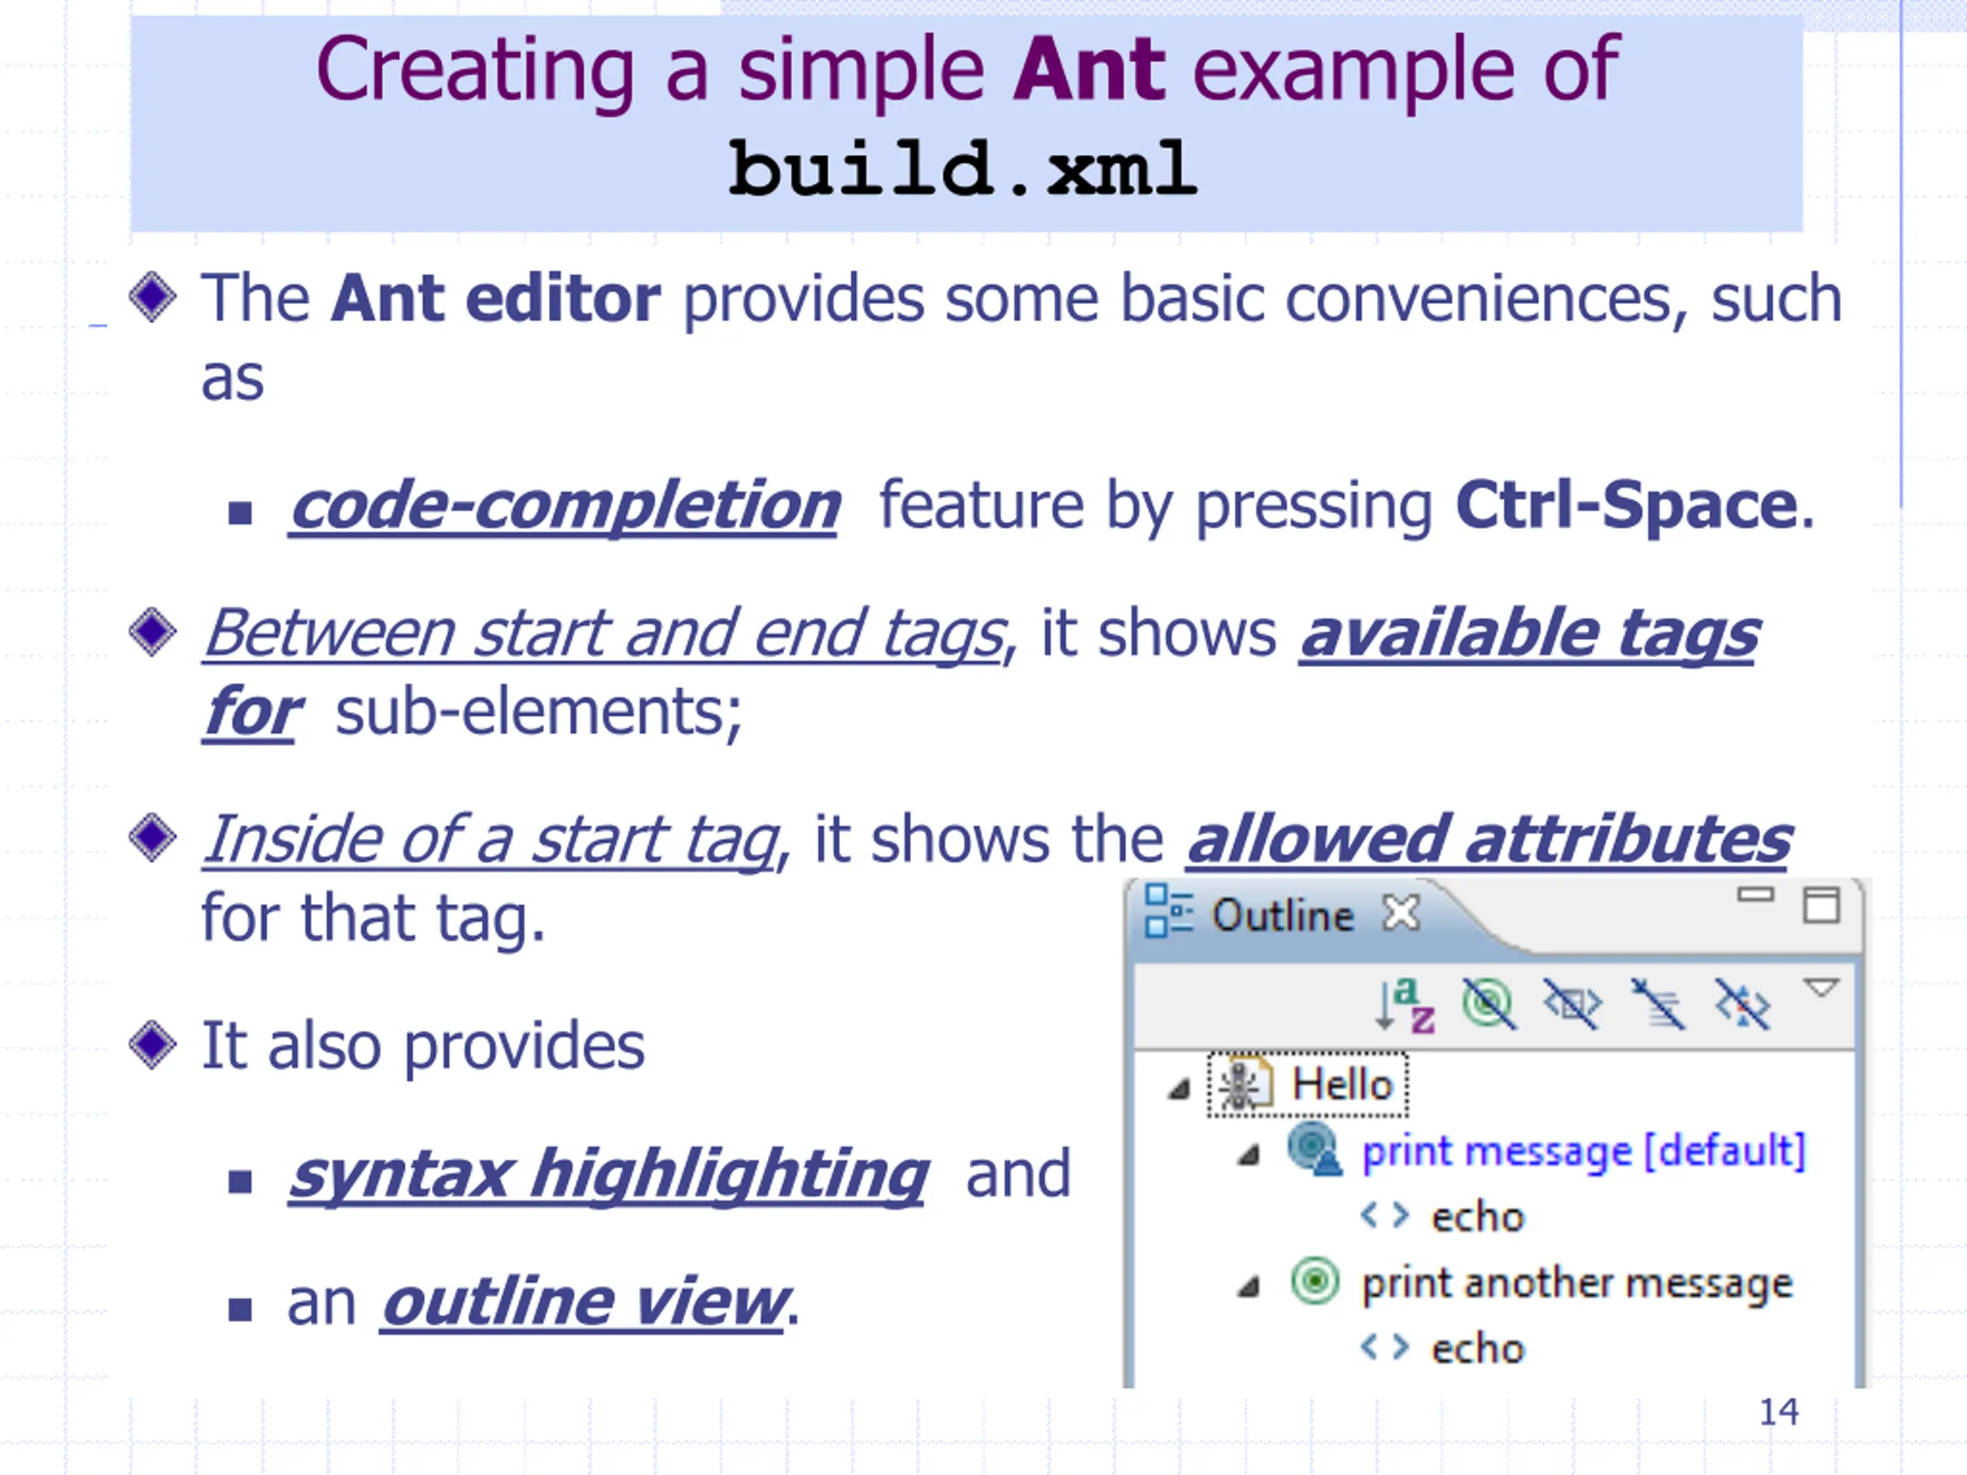Screen dimensions: 1967x1475
Task: Click the It also provides text
Action: click(423, 1046)
